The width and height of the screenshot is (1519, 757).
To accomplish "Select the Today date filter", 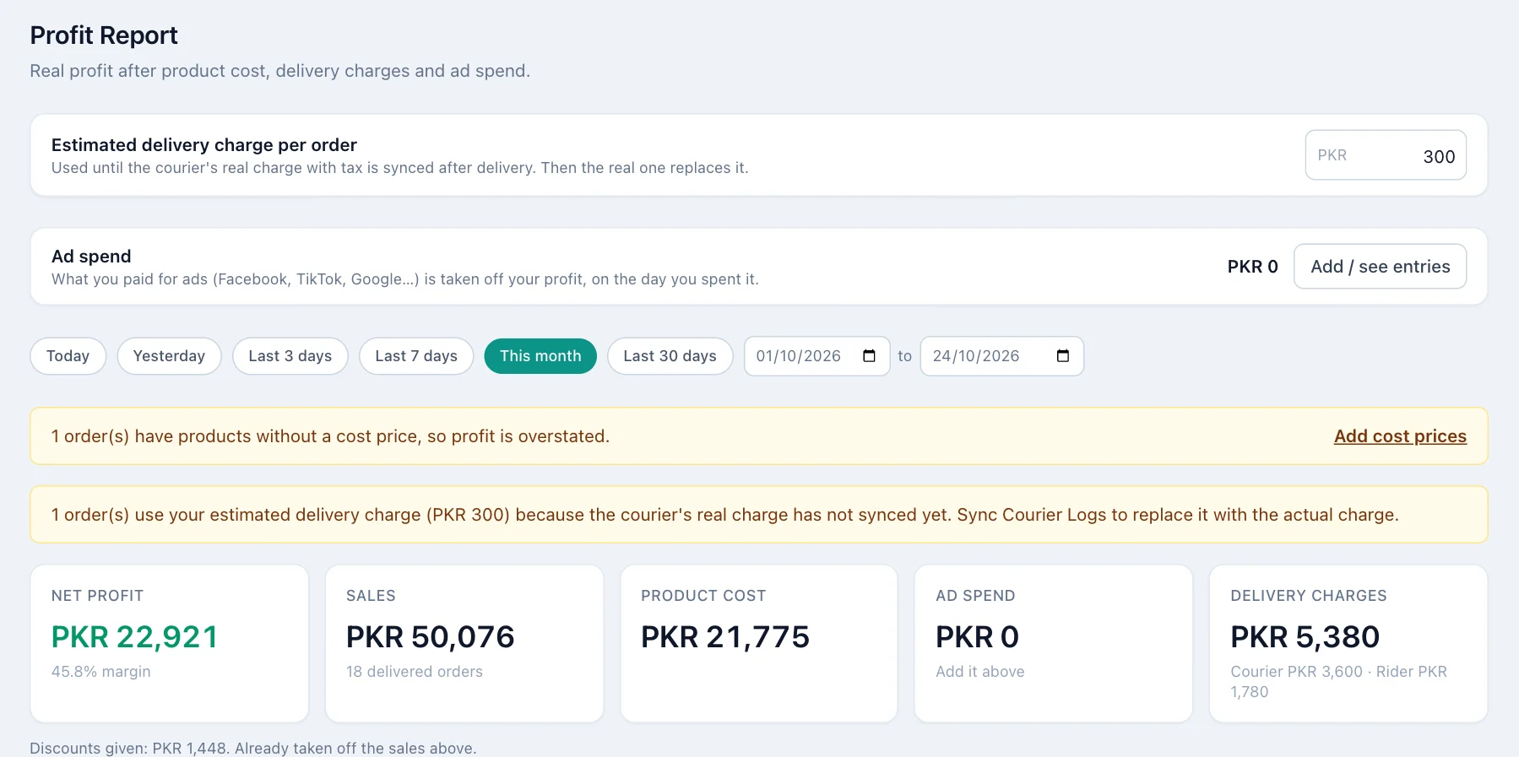I will click(x=68, y=356).
